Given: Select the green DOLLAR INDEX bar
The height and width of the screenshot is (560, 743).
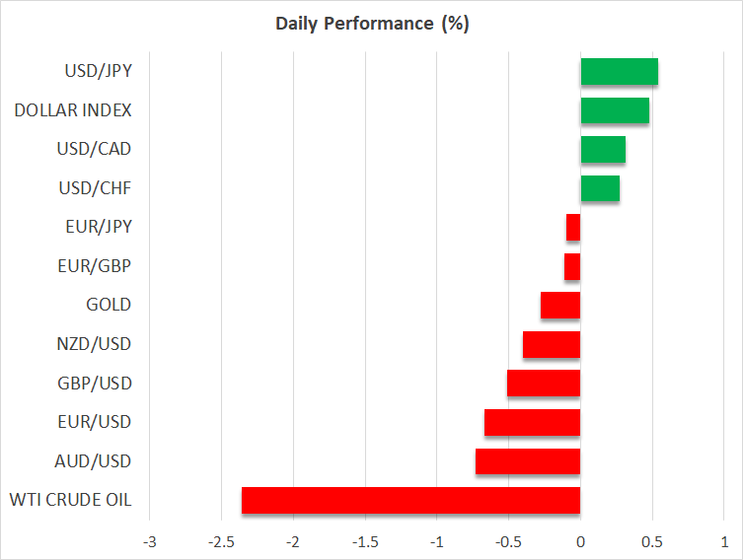Looking at the screenshot, I should [x=615, y=110].
